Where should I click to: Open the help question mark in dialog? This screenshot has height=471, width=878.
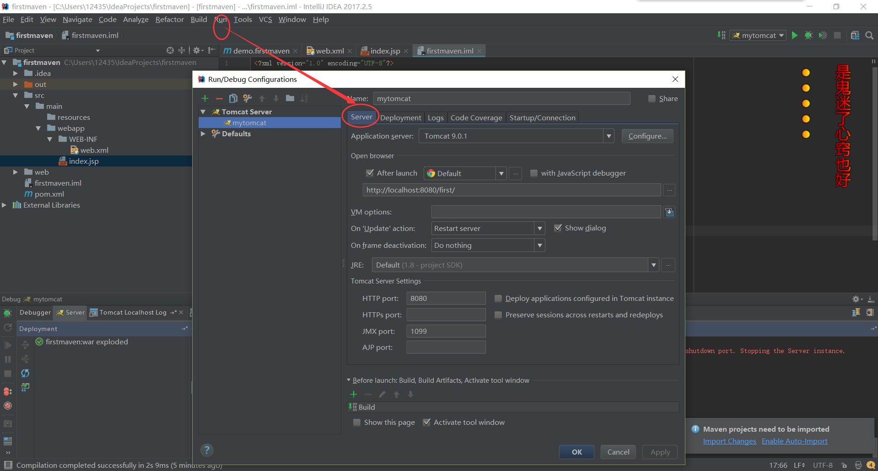point(207,450)
